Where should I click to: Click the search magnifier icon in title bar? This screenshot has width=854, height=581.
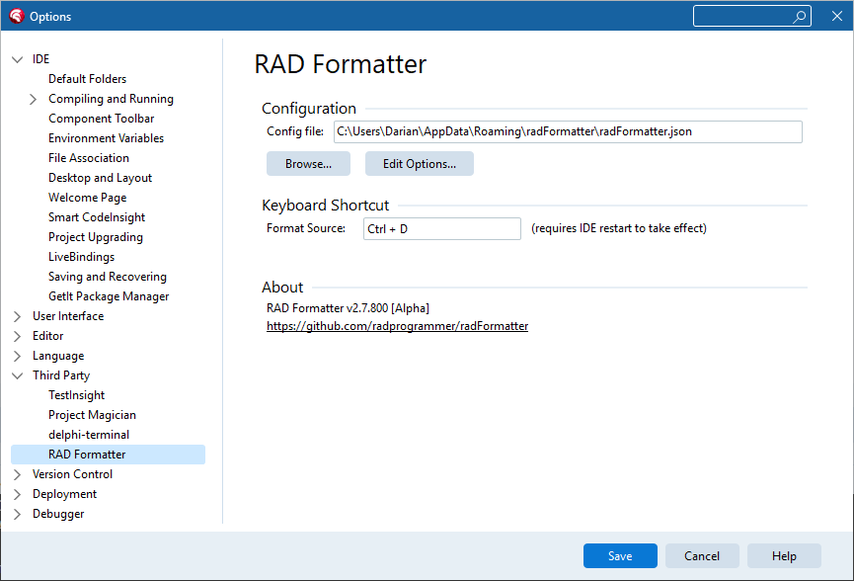799,17
